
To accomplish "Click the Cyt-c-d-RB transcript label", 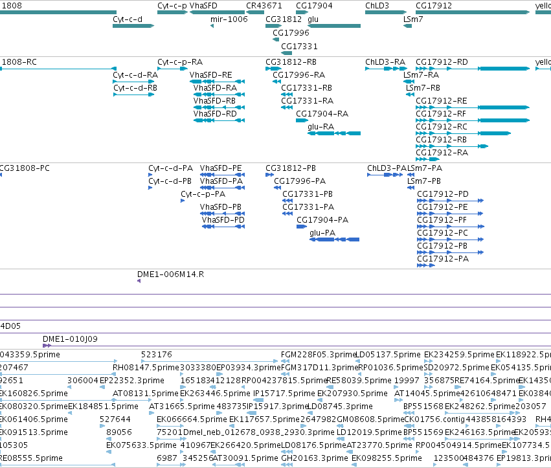I will click(135, 88).
